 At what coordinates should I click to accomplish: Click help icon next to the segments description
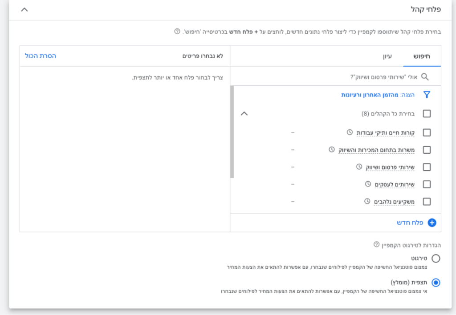177,32
